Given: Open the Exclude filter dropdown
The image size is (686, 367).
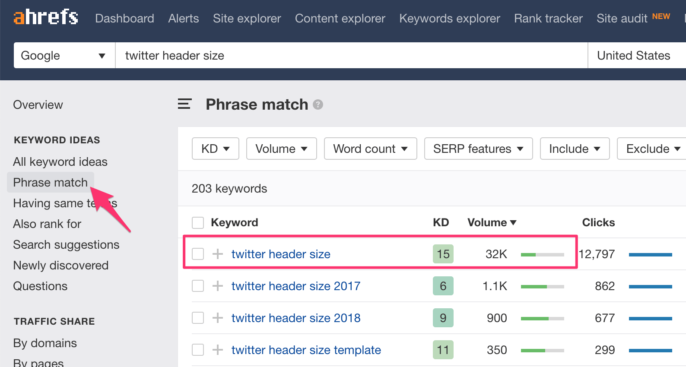Looking at the screenshot, I should click(x=651, y=149).
